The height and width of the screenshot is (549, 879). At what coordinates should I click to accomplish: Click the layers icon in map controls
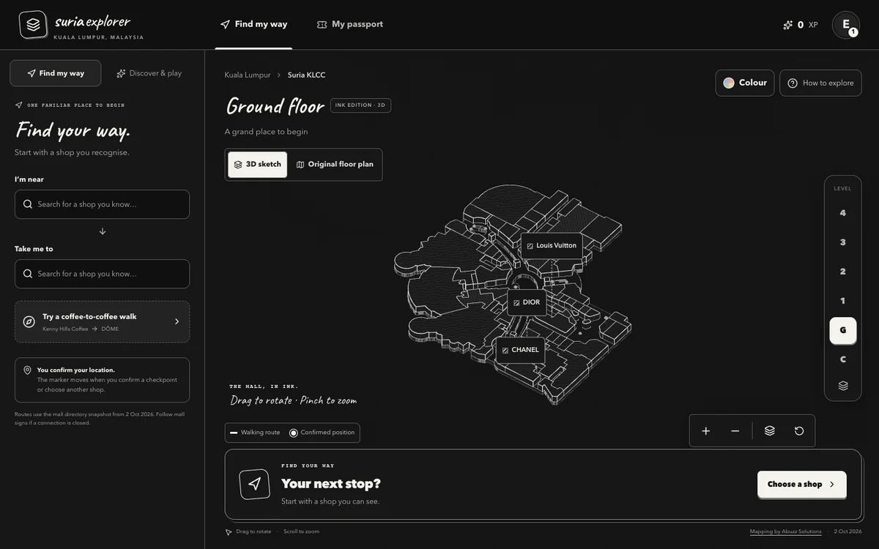(x=770, y=431)
